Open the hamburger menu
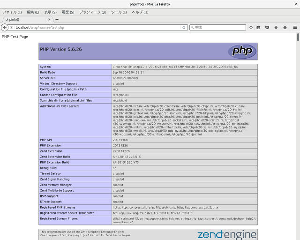 click(295, 27)
